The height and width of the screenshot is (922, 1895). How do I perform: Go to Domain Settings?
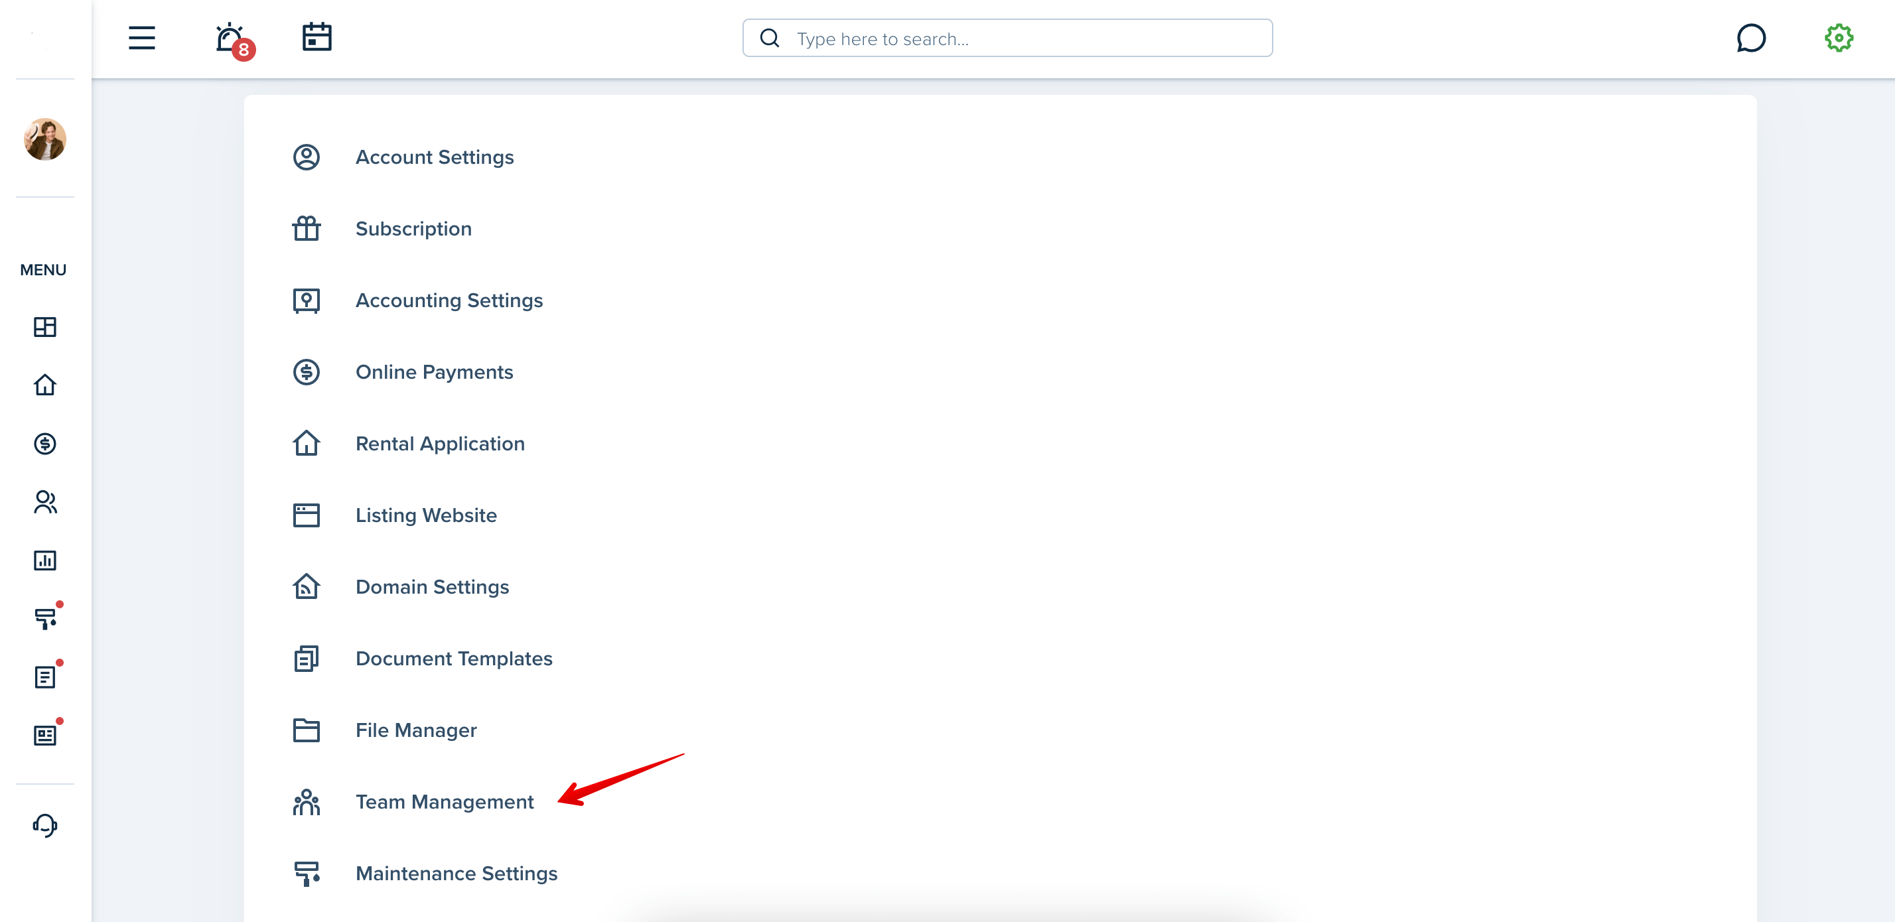tap(433, 587)
